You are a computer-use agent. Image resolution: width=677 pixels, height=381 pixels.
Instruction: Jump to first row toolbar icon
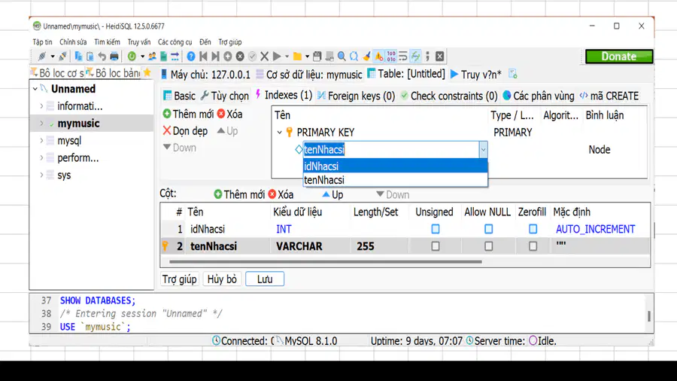pyautogui.click(x=203, y=56)
